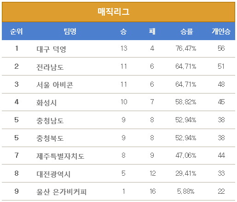The image size is (237, 202).
Task: Click the 패 column header
Action: [x=152, y=31]
